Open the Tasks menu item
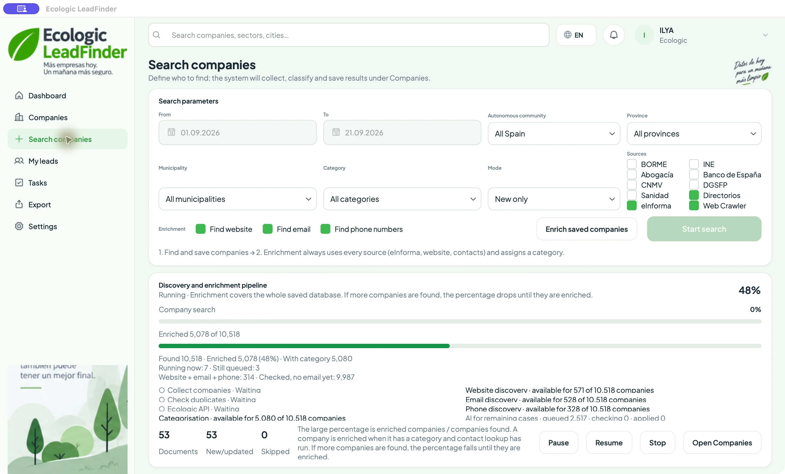The width and height of the screenshot is (785, 474). point(68,183)
